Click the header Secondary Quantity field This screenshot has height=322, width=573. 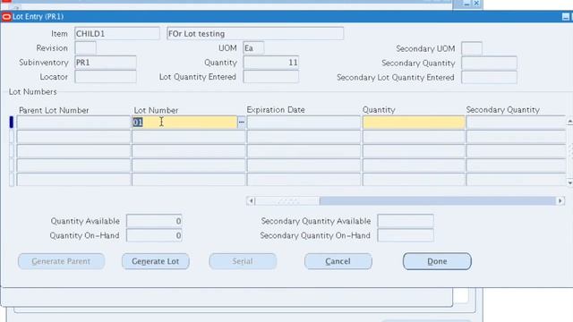(x=489, y=64)
